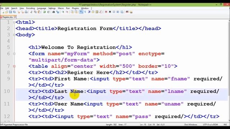Click the Paste clipboard icon

(39, 12)
